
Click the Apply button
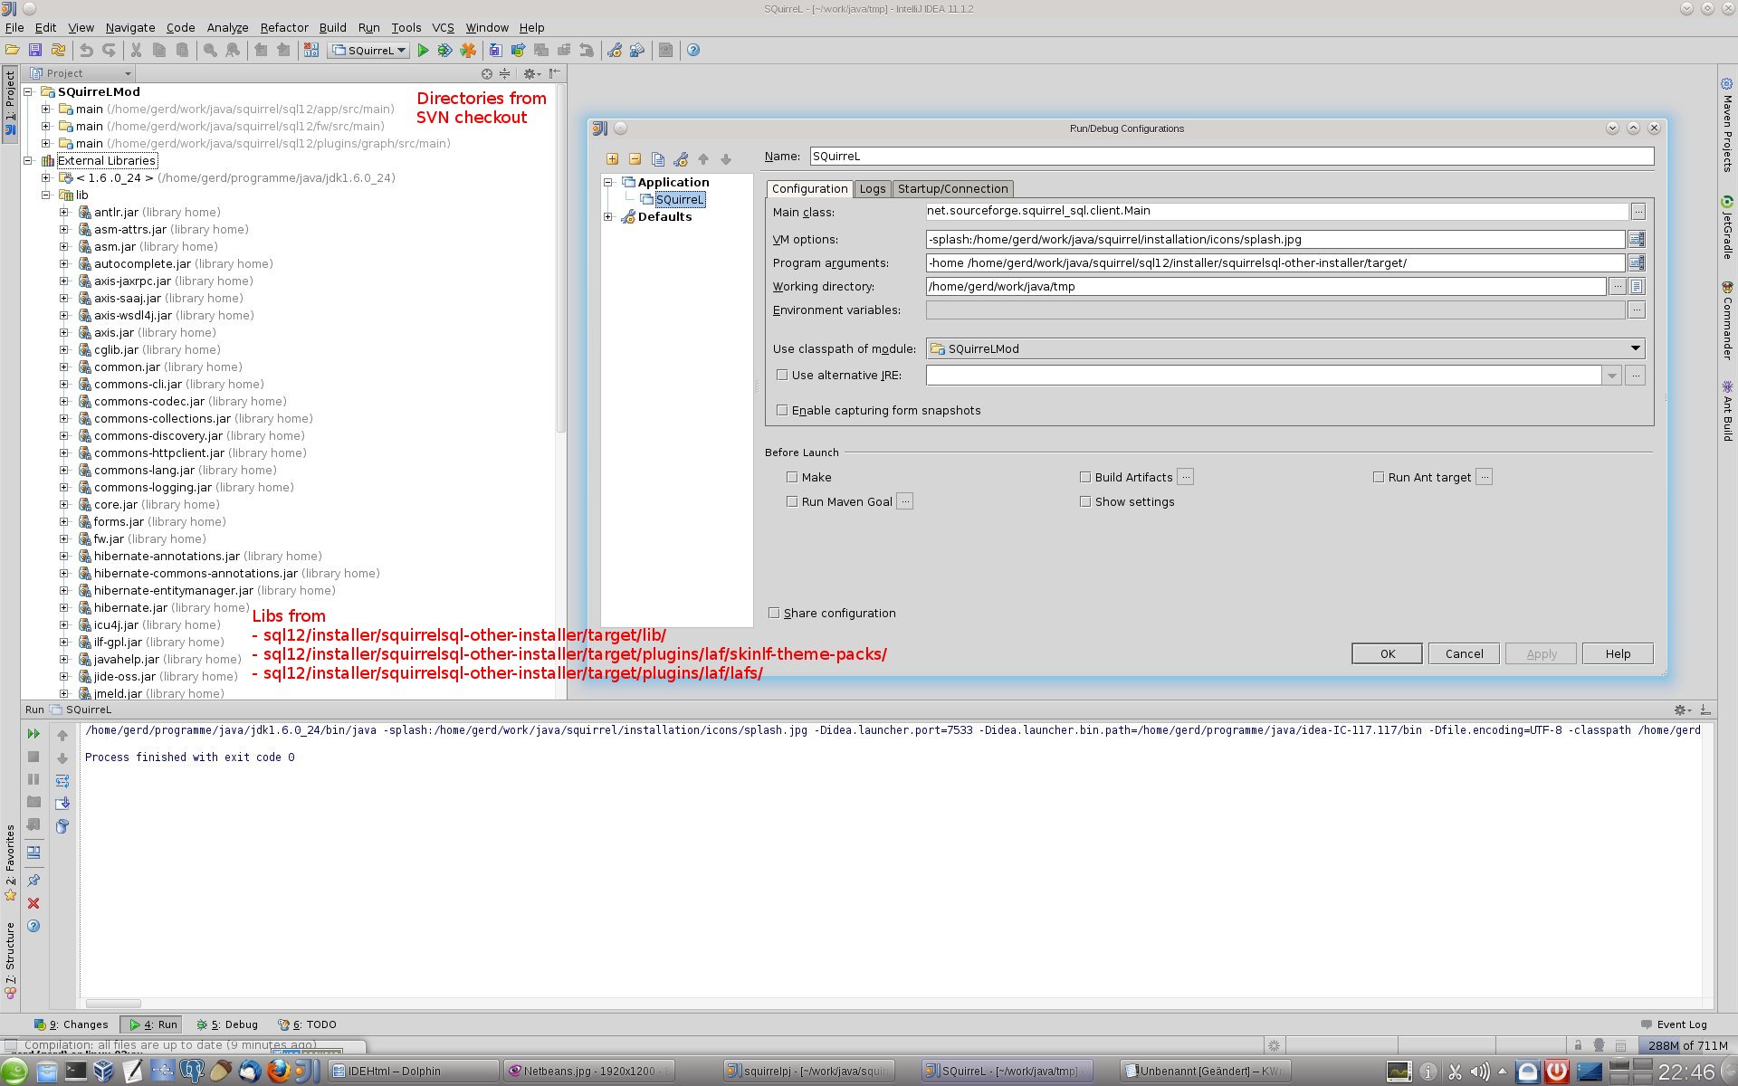1541,653
